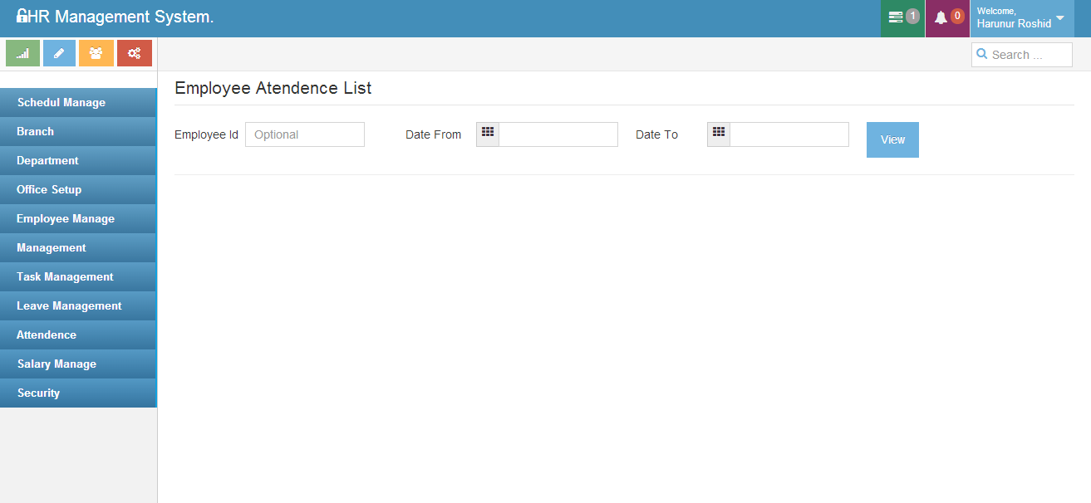Open the Date From calendar picker icon
This screenshot has width=1091, height=503.
(x=488, y=134)
